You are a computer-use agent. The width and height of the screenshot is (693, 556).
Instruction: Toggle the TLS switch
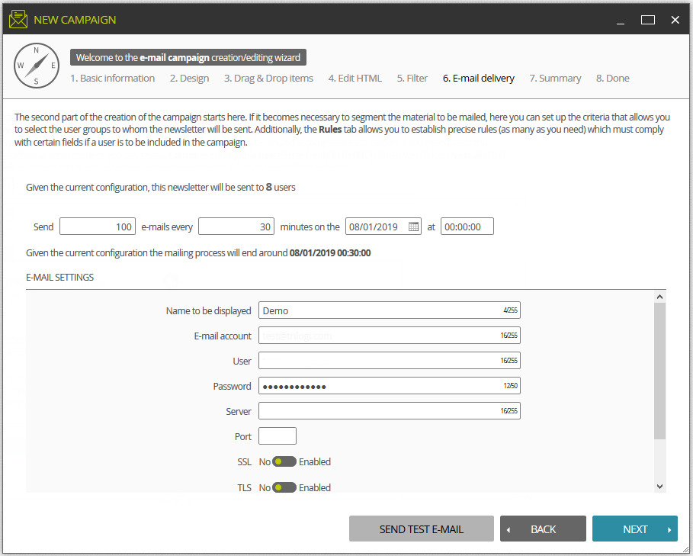click(x=284, y=487)
